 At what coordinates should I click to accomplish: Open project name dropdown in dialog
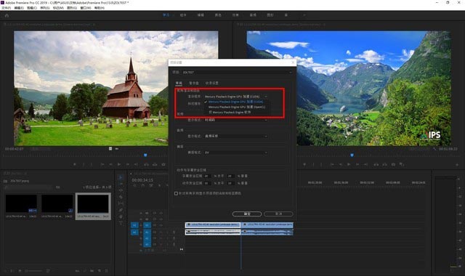click(237, 72)
